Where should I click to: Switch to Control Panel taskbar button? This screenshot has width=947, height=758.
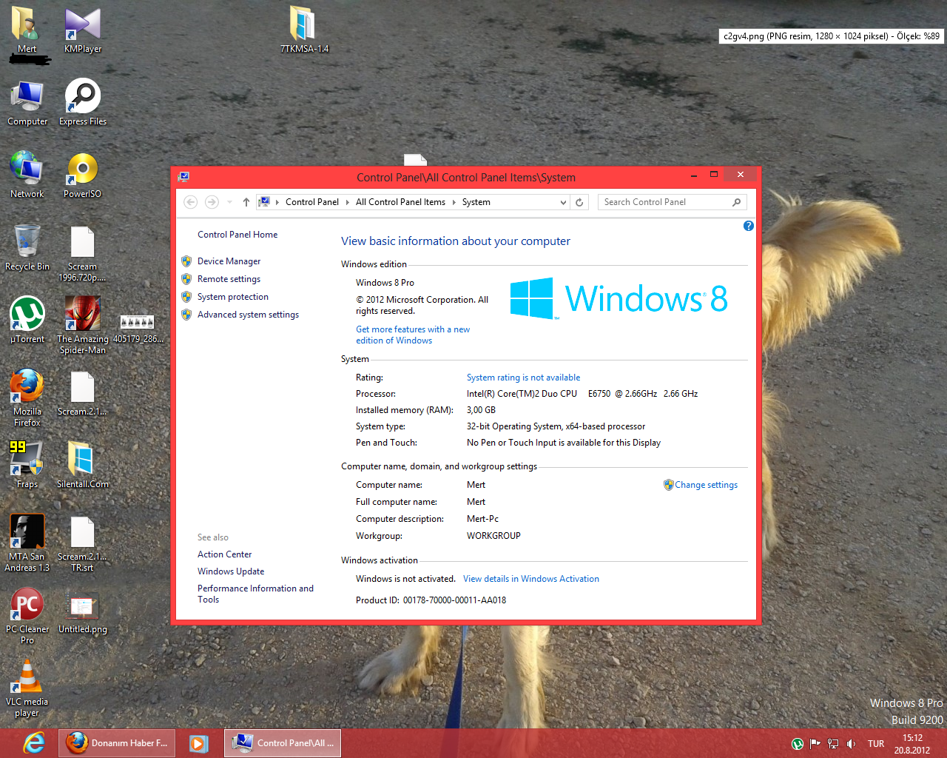[283, 742]
